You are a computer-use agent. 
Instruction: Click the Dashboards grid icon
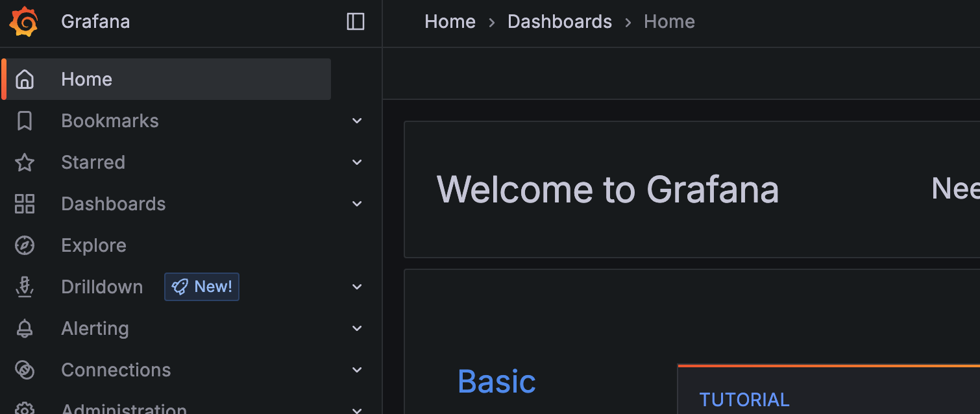[x=25, y=204]
